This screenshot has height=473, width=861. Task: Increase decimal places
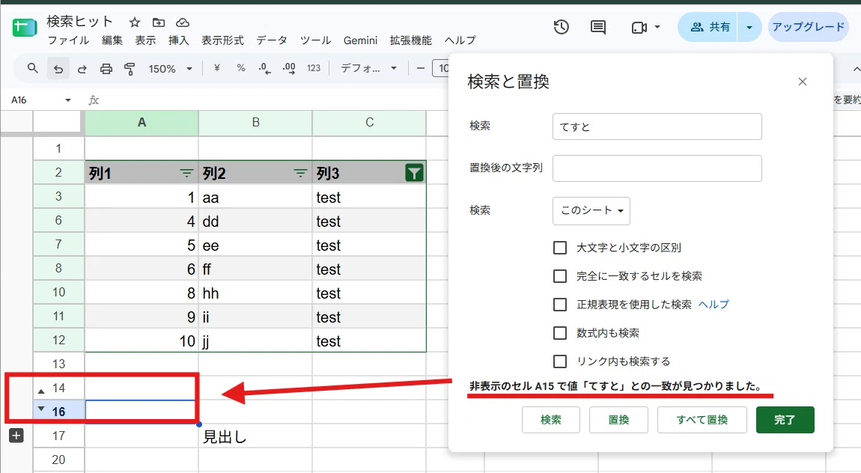click(289, 69)
